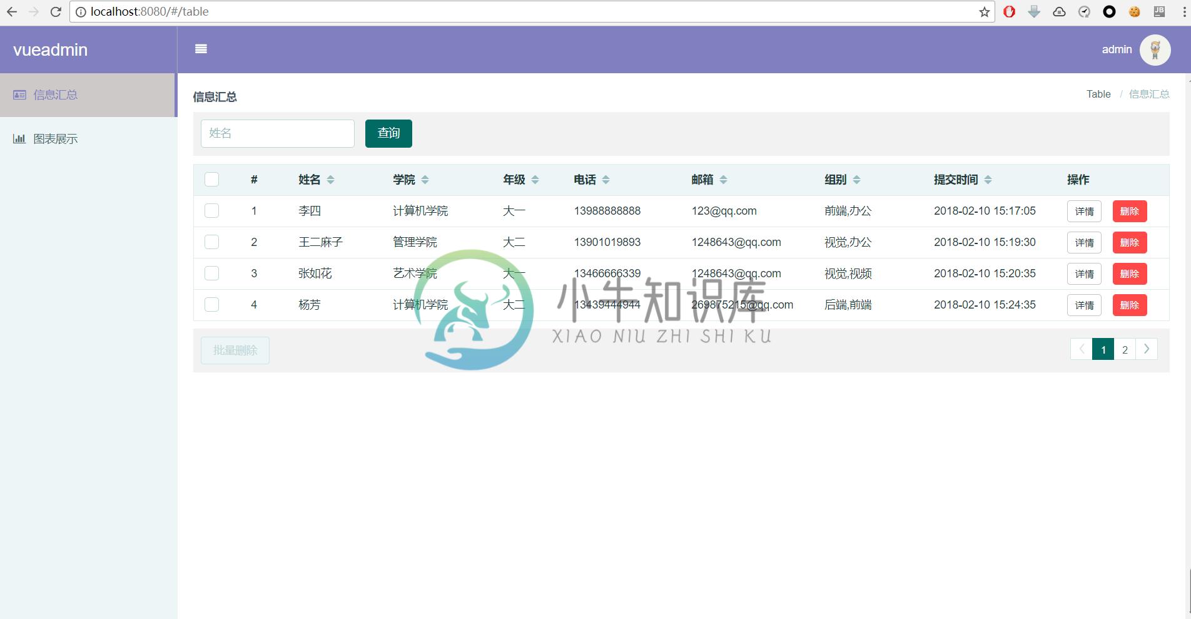Go to the next page with right chevron

coord(1147,349)
